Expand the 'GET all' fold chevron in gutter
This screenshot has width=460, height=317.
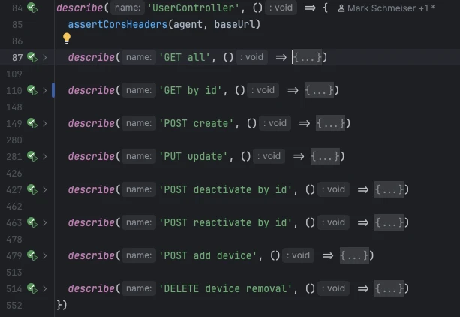[x=45, y=57]
